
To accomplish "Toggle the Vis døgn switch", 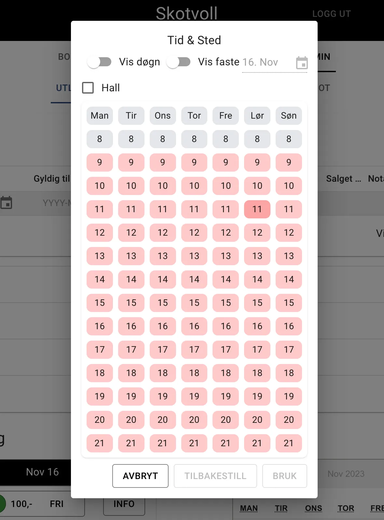I will [100, 62].
